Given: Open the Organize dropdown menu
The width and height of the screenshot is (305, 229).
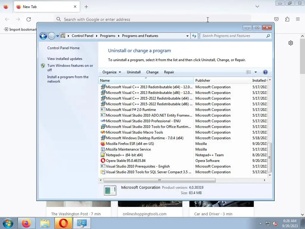Looking at the screenshot, I should click(112, 72).
